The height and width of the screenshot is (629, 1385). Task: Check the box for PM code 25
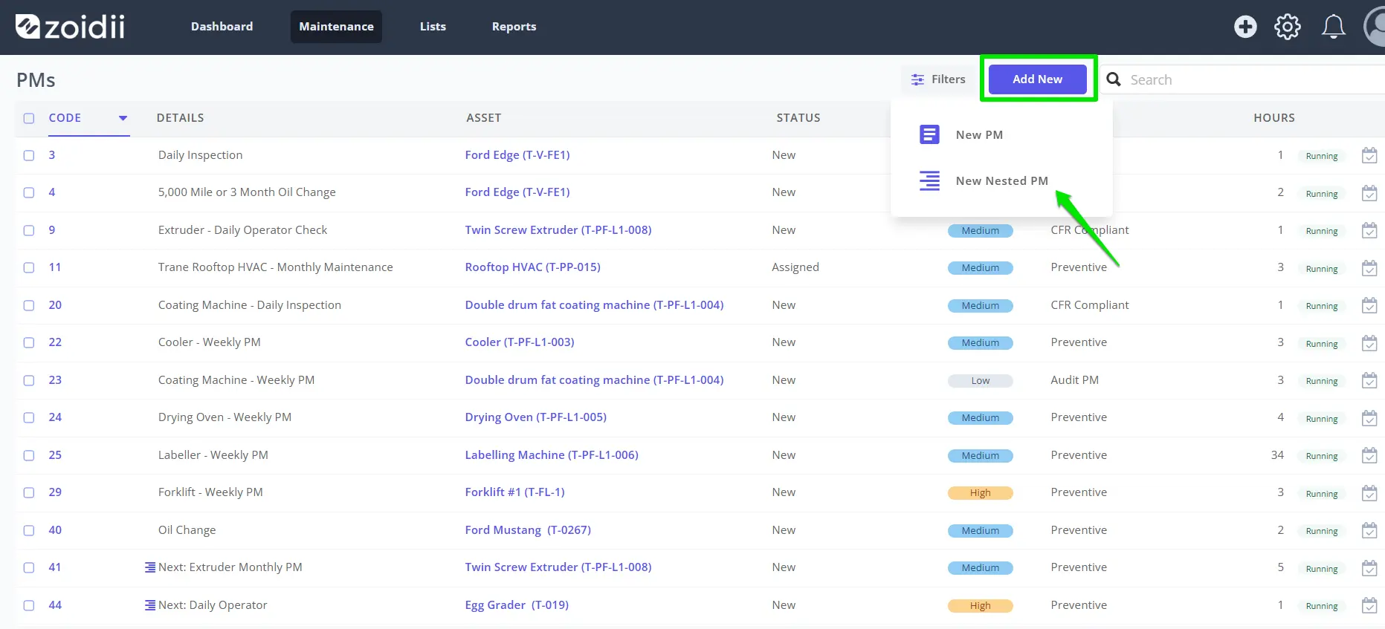pyautogui.click(x=29, y=455)
